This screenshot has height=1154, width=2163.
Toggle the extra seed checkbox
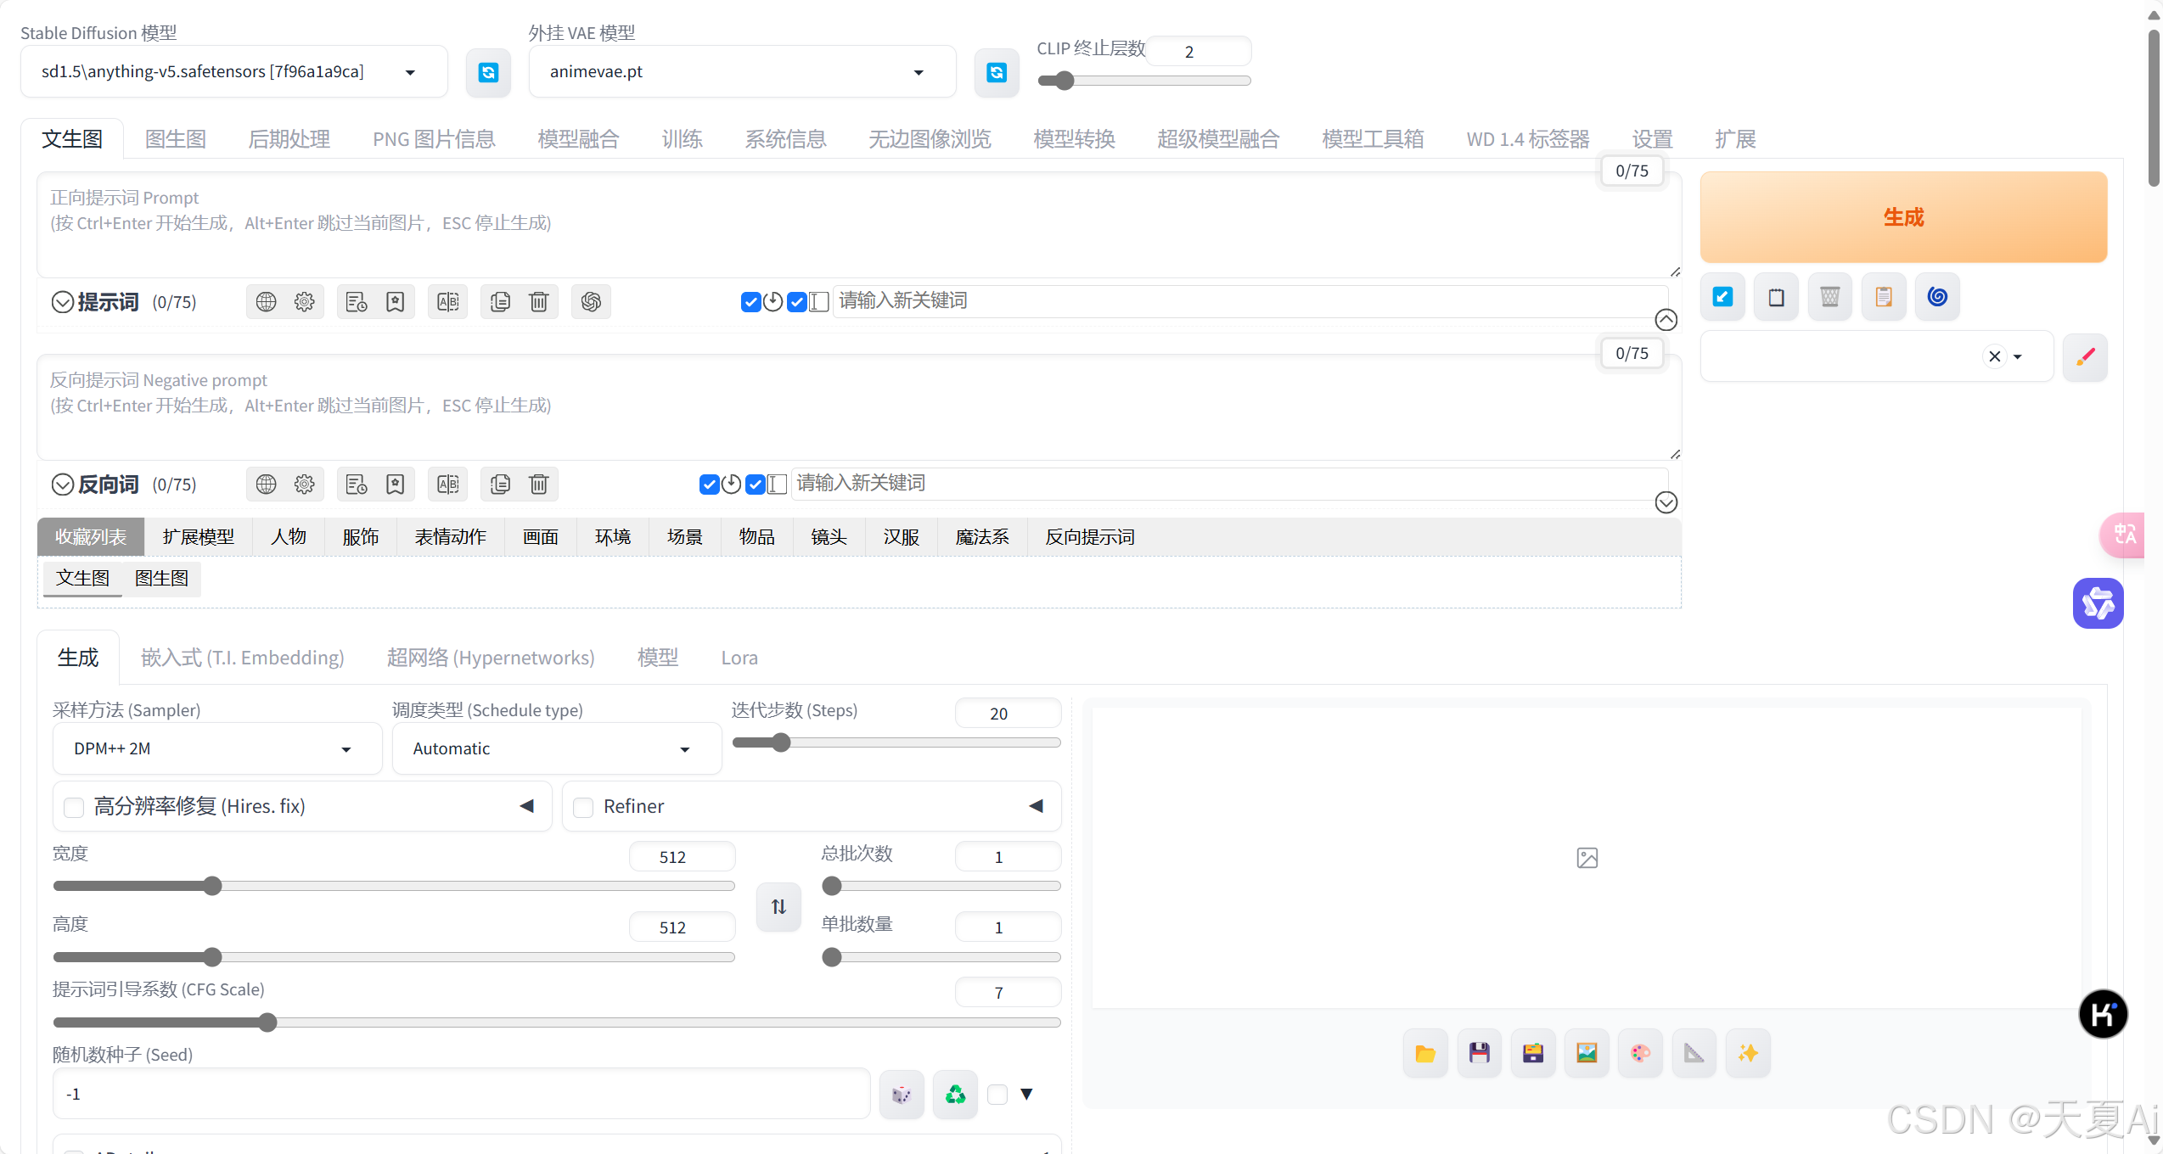coord(997,1095)
